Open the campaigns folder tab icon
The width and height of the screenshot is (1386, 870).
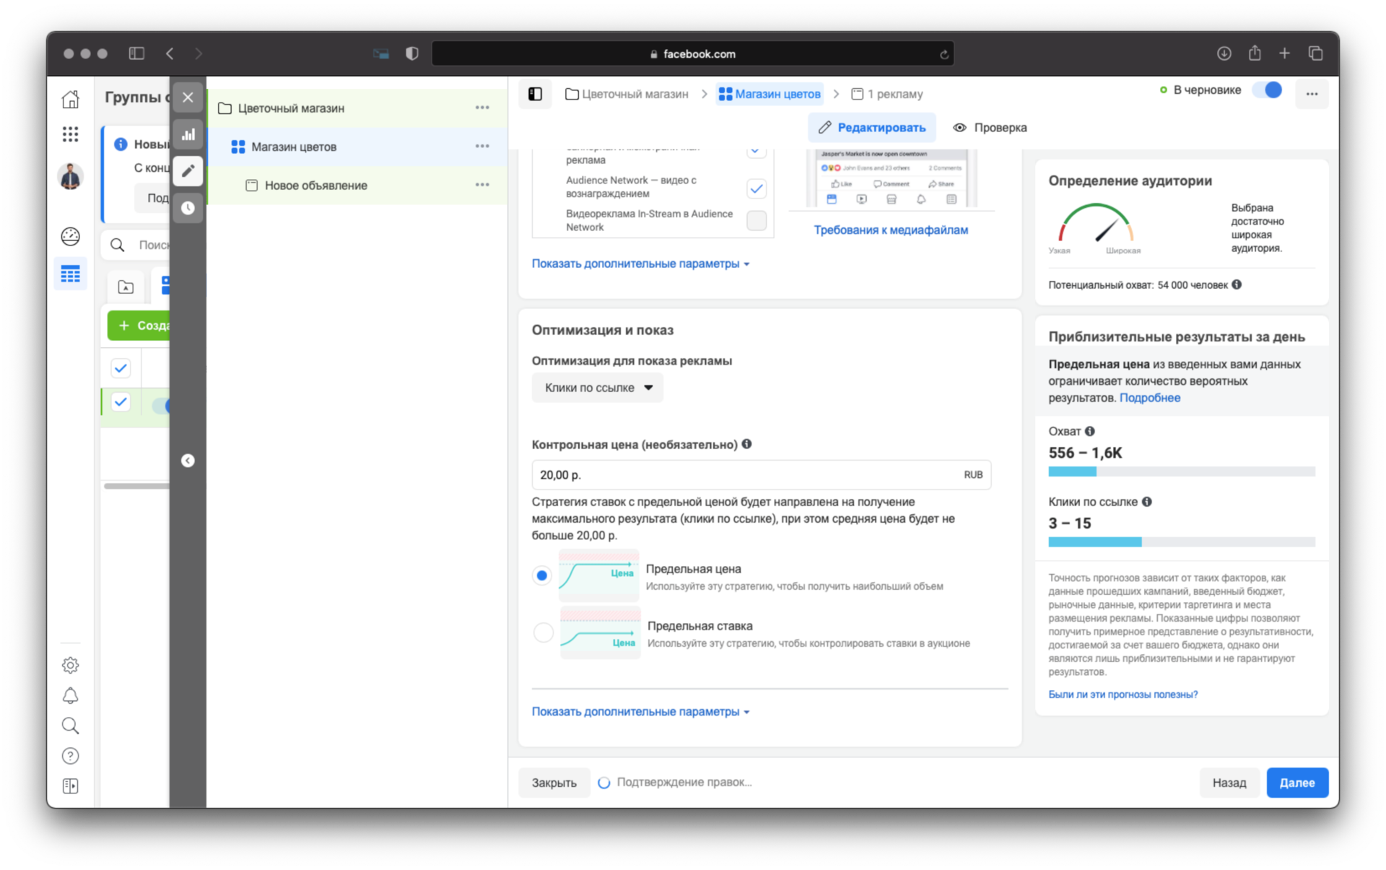pyautogui.click(x=126, y=287)
